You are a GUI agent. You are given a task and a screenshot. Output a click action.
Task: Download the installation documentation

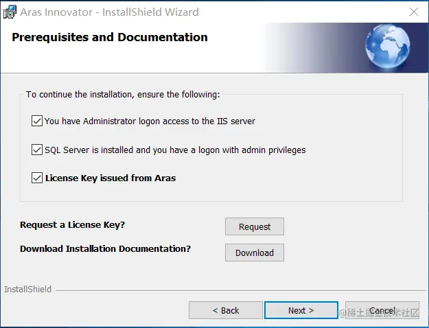pyautogui.click(x=254, y=253)
